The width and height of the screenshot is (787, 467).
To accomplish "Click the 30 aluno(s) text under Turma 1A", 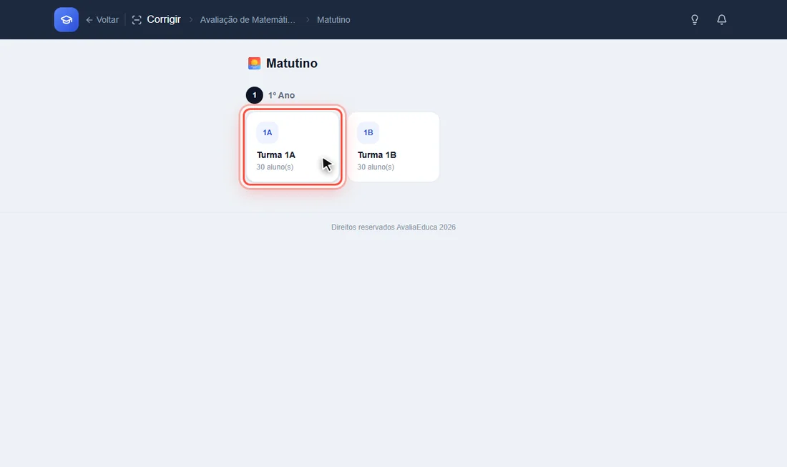I will click(275, 167).
